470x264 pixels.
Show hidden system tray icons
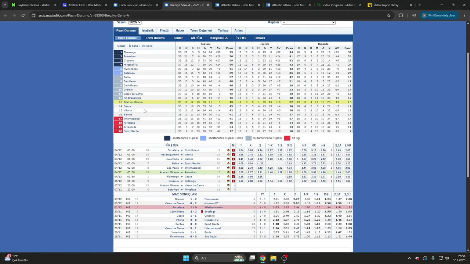tap(409, 258)
